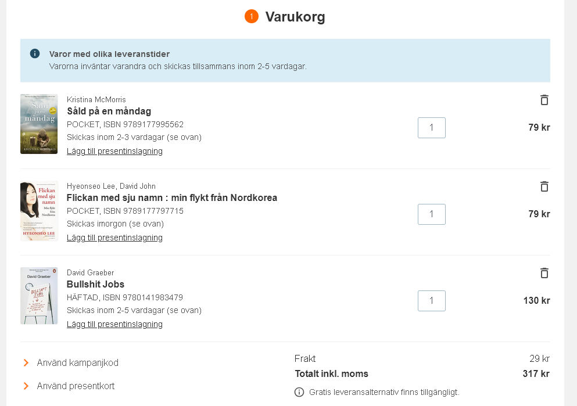Open the Bullshit Jobs title link

pos(95,284)
